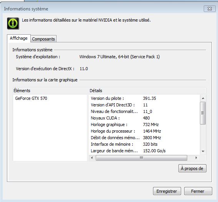Click the À propos de button

(x=192, y=168)
